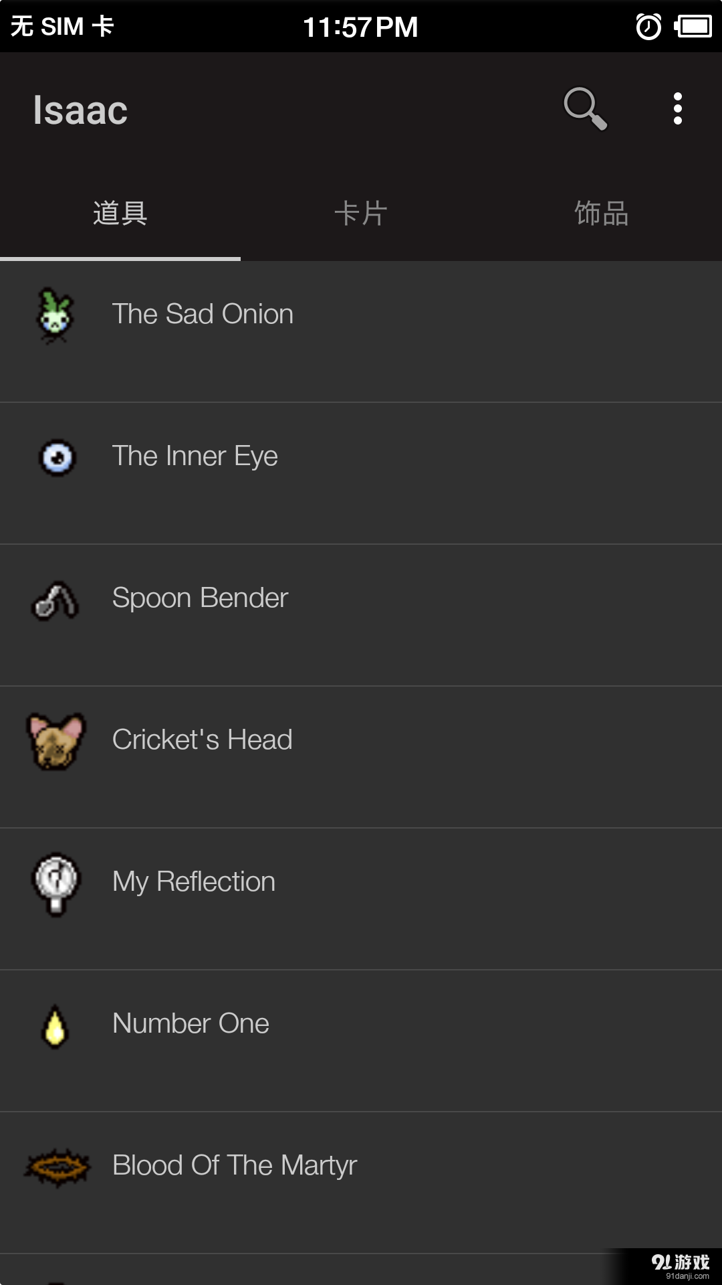
Task: Open the My Reflection entry
Action: click(194, 882)
